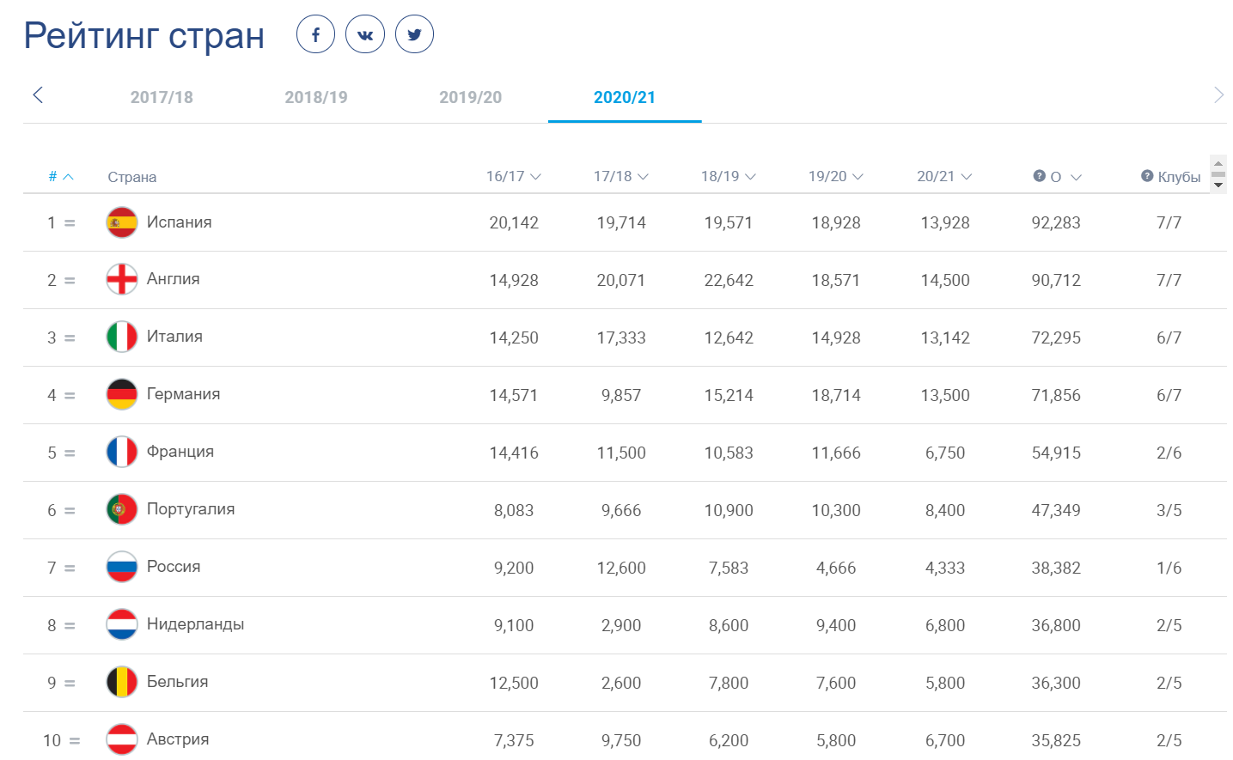Click the Portugal flag icon
The image size is (1233, 760).
tap(122, 509)
